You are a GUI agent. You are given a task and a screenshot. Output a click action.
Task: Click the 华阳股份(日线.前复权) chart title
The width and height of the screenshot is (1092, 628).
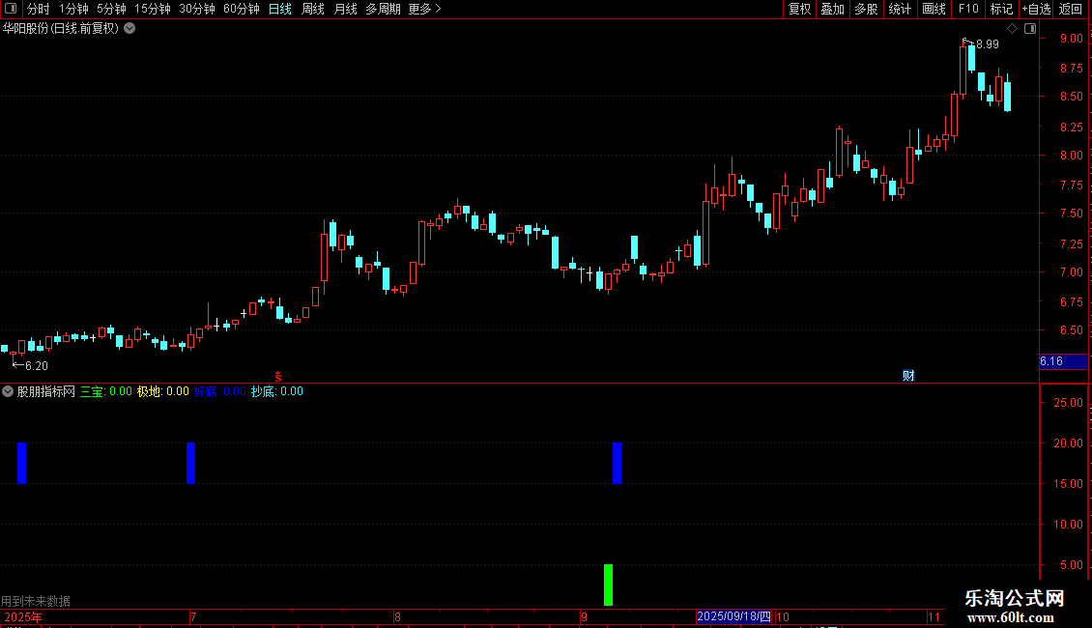pos(61,29)
